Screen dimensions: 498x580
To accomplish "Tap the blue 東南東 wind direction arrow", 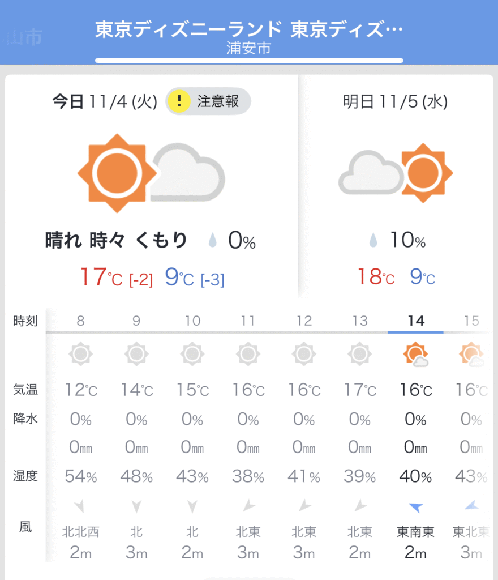I will click(x=415, y=507).
